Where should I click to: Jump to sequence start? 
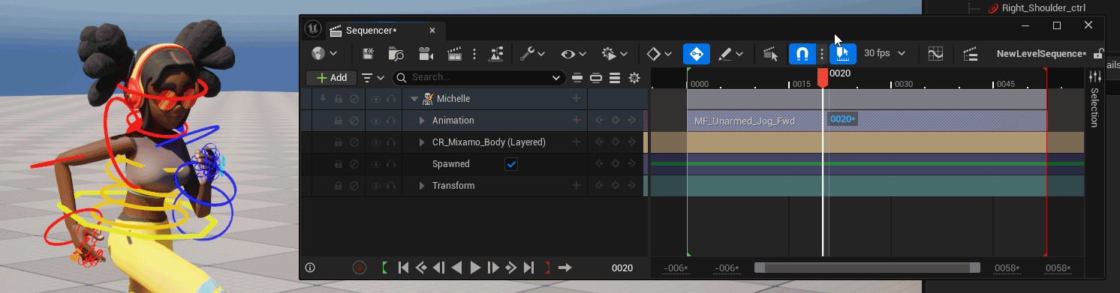click(403, 268)
